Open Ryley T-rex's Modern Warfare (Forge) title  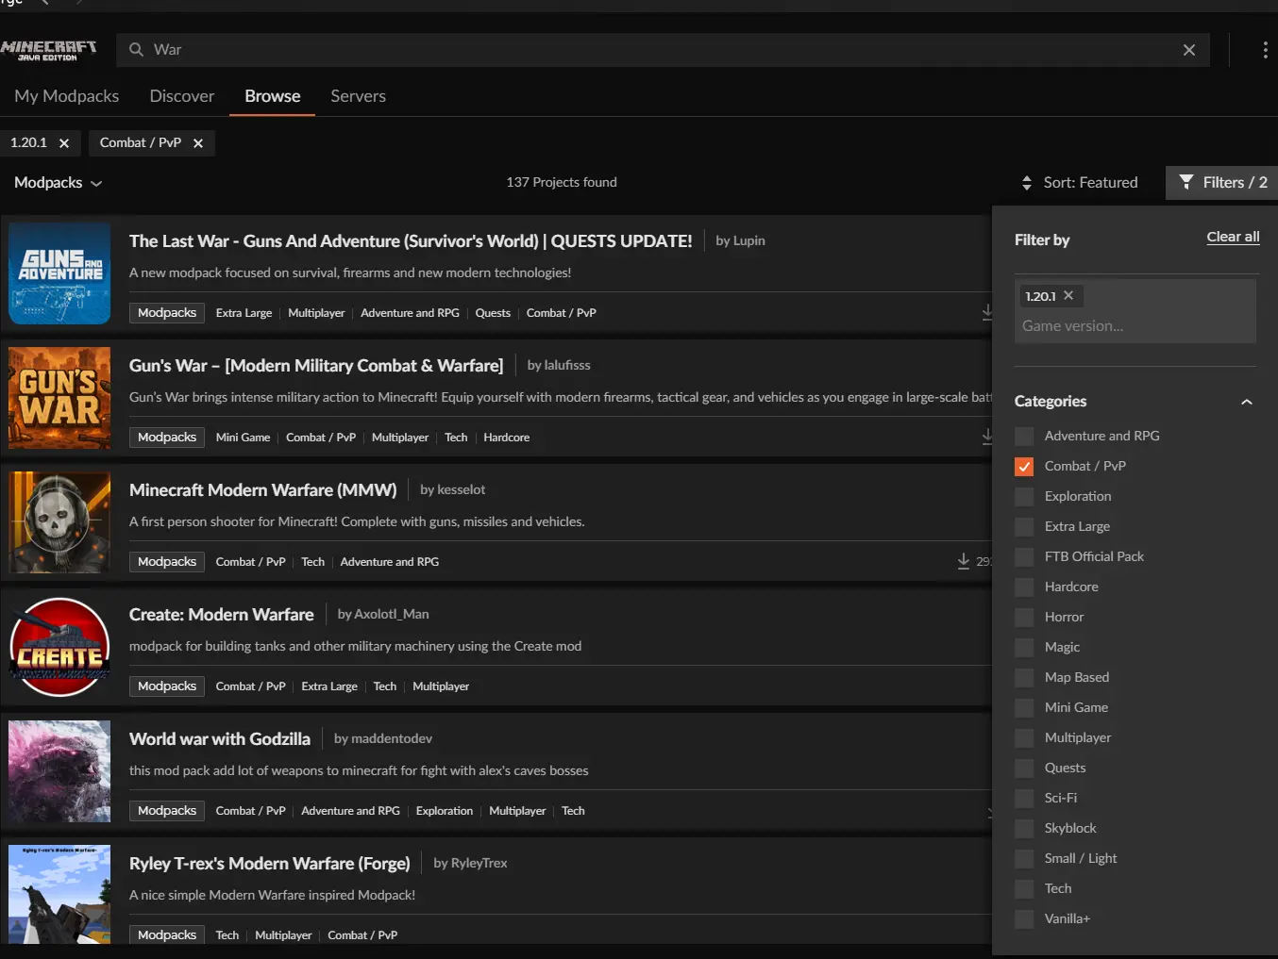pyautogui.click(x=270, y=864)
